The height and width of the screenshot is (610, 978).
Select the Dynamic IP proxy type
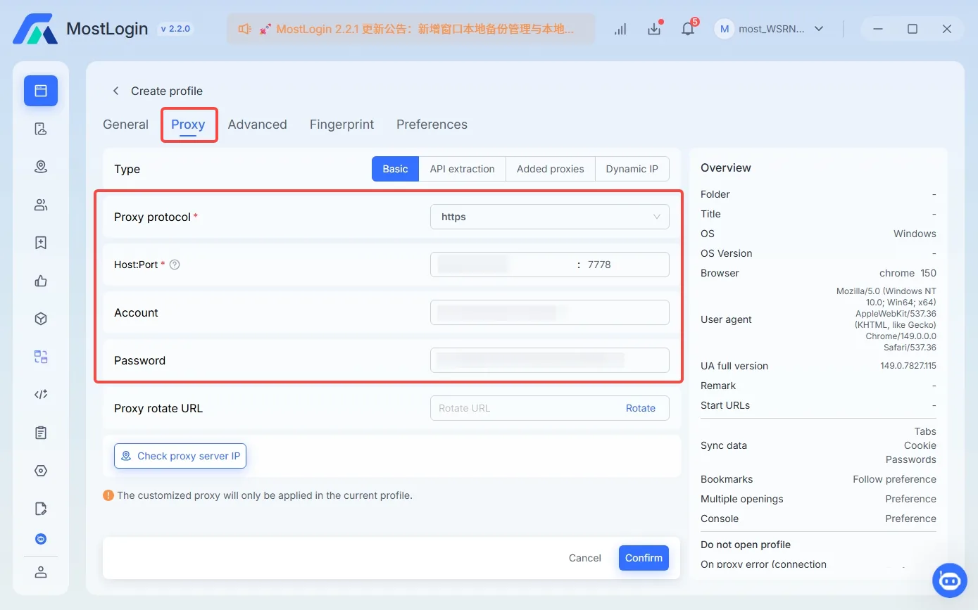632,169
